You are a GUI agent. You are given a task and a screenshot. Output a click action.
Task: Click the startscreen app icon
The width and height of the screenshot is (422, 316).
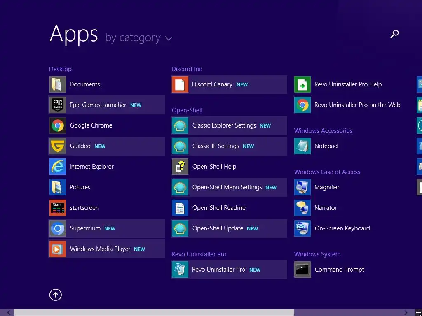pyautogui.click(x=58, y=208)
